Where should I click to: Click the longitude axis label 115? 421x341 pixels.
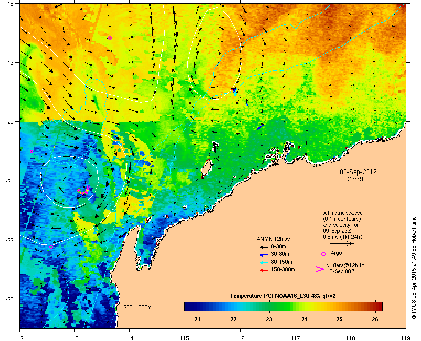185,338
